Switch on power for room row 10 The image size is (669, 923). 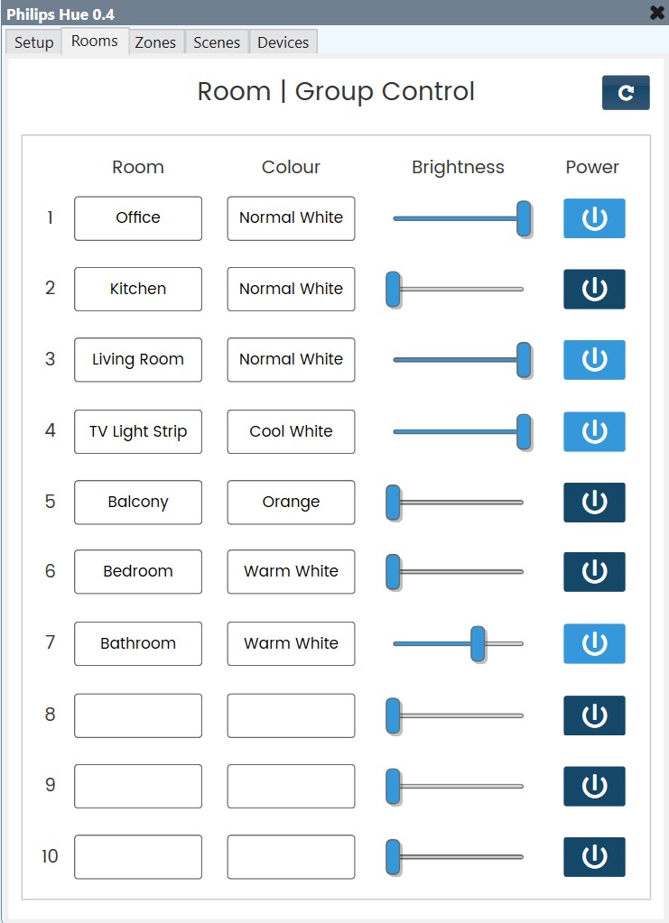click(593, 856)
